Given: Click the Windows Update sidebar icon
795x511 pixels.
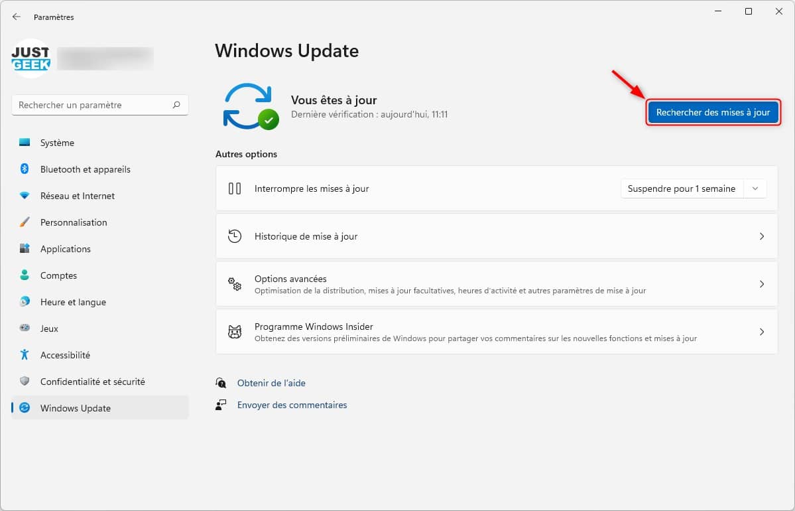Looking at the screenshot, I should point(25,407).
